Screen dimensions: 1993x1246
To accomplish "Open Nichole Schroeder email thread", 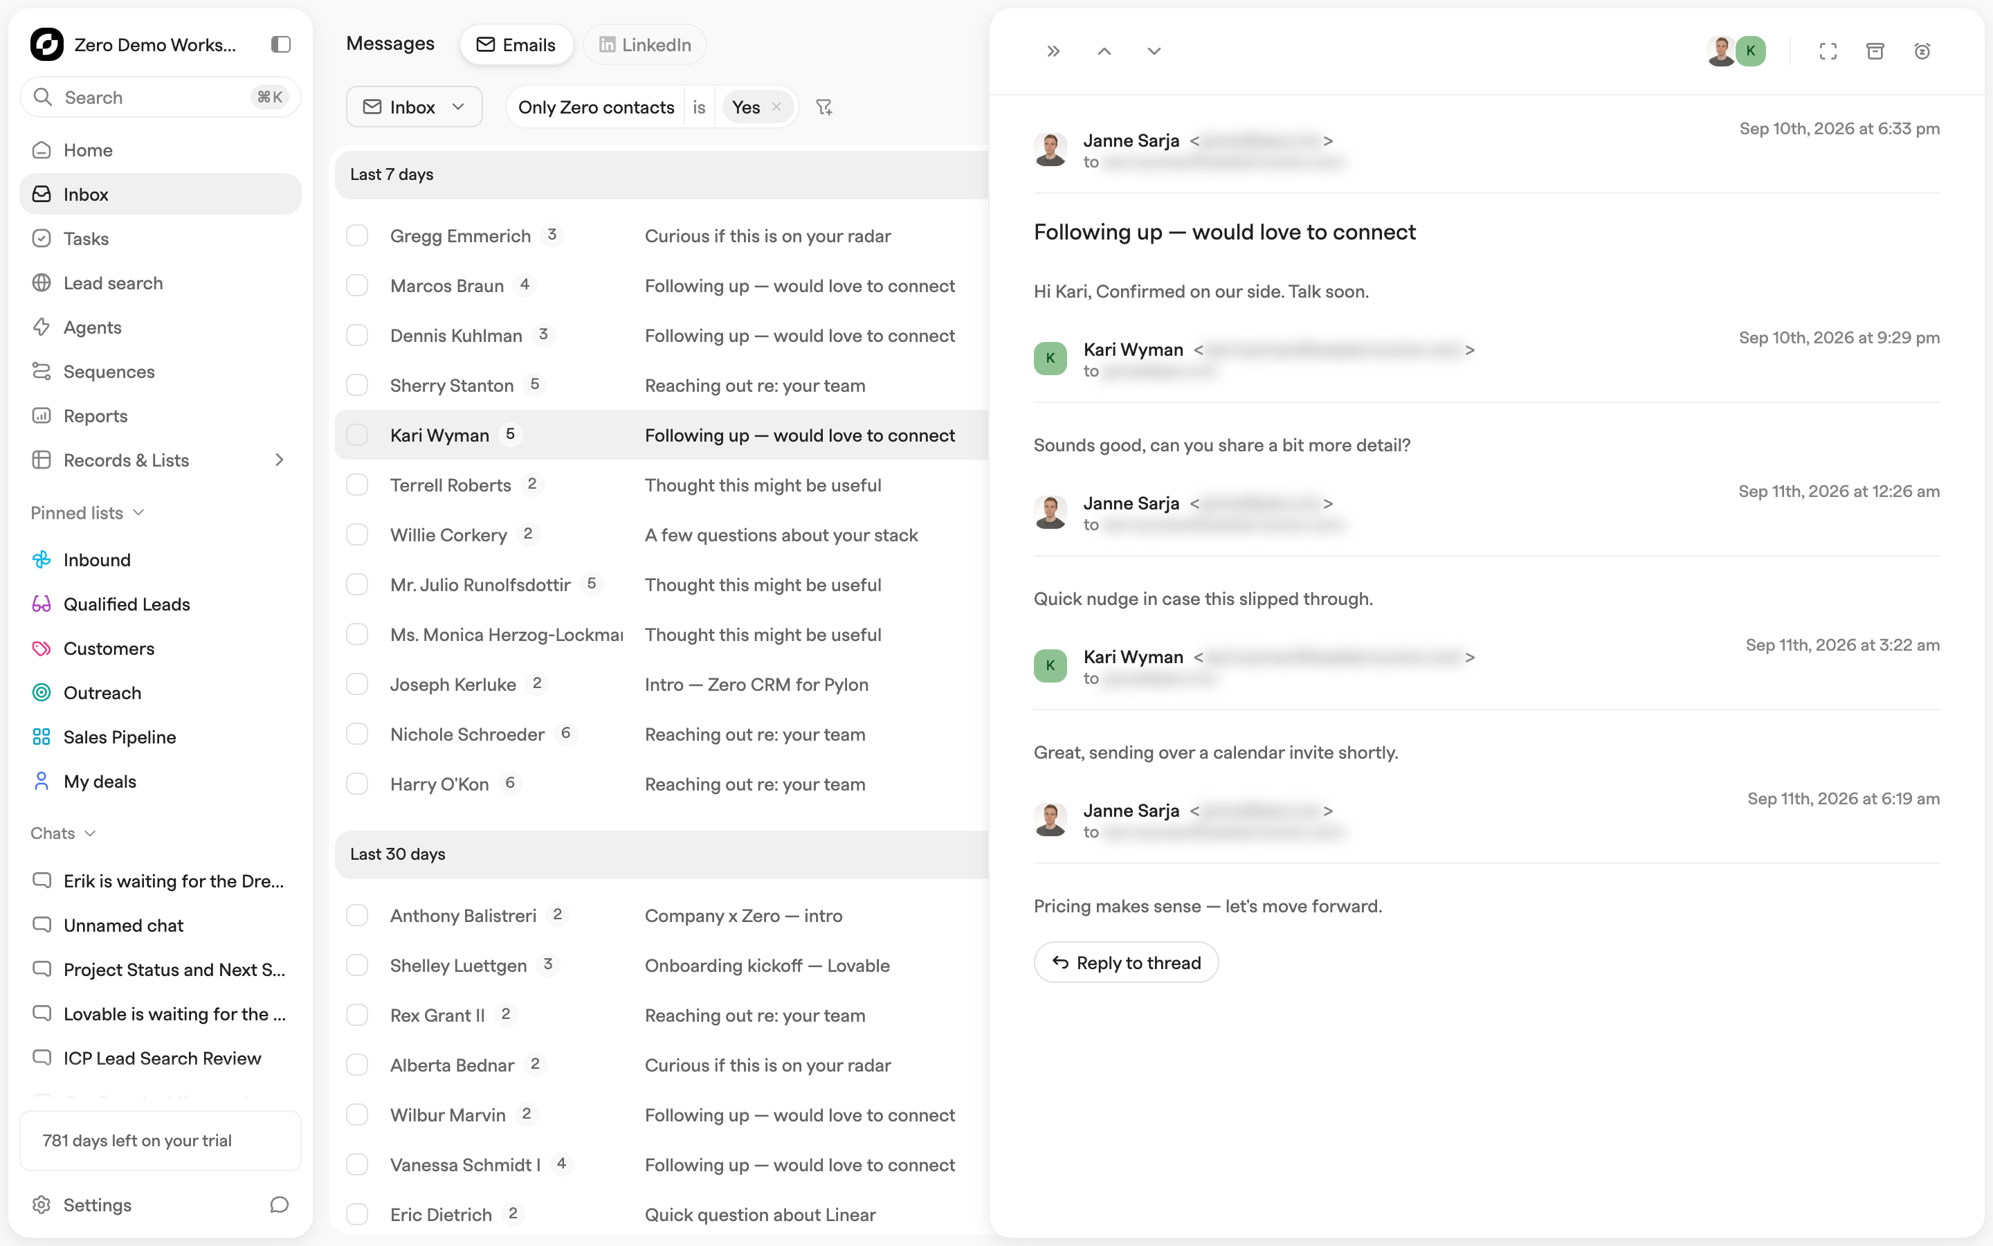I will click(662, 734).
